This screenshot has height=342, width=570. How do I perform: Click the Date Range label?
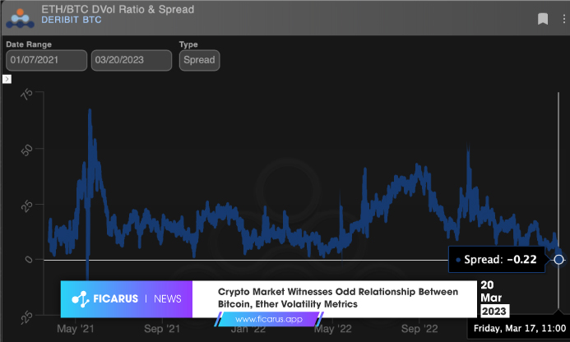point(29,44)
